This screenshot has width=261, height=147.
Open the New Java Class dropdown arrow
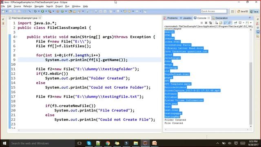click(x=66, y=11)
